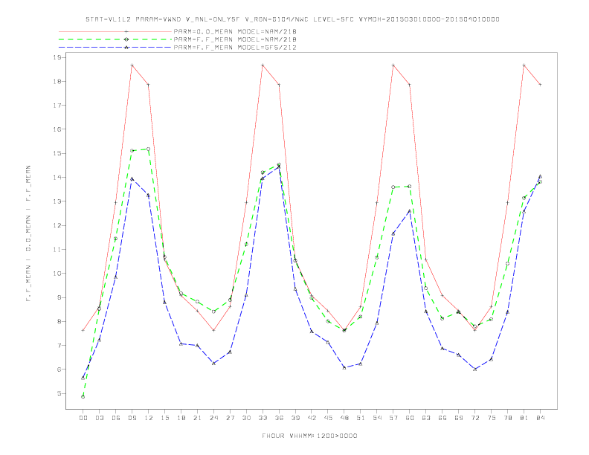Click x-axis forecast hour label 75
The height and width of the screenshot is (455, 589).
click(492, 418)
